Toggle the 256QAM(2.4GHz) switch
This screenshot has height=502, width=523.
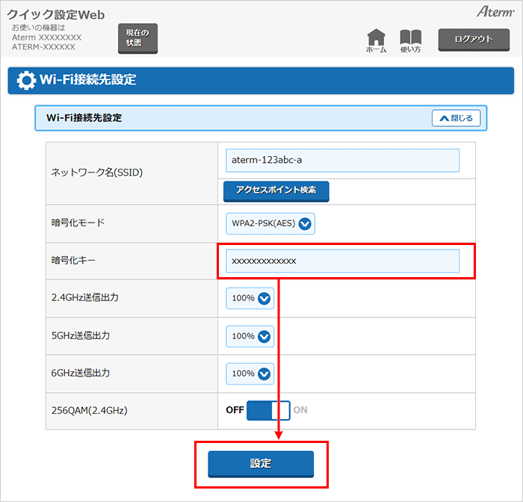pos(267,410)
